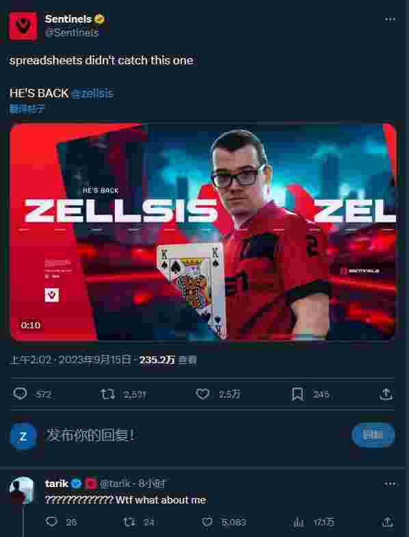Open the @Sentinels handle link
Image resolution: width=409 pixels, height=537 pixels.
click(x=72, y=33)
